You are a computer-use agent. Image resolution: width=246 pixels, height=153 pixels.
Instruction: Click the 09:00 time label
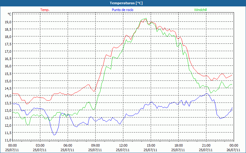tap(95, 146)
